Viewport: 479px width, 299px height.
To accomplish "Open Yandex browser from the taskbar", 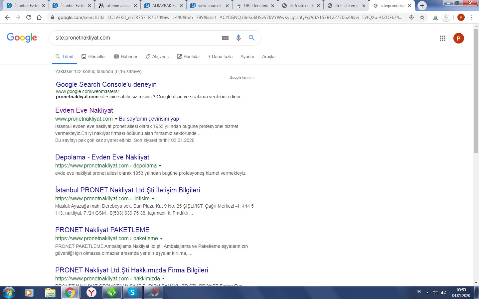I will pyautogui.click(x=91, y=292).
